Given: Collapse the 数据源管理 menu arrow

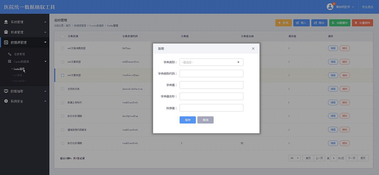Looking at the screenshot, I should pos(45,42).
